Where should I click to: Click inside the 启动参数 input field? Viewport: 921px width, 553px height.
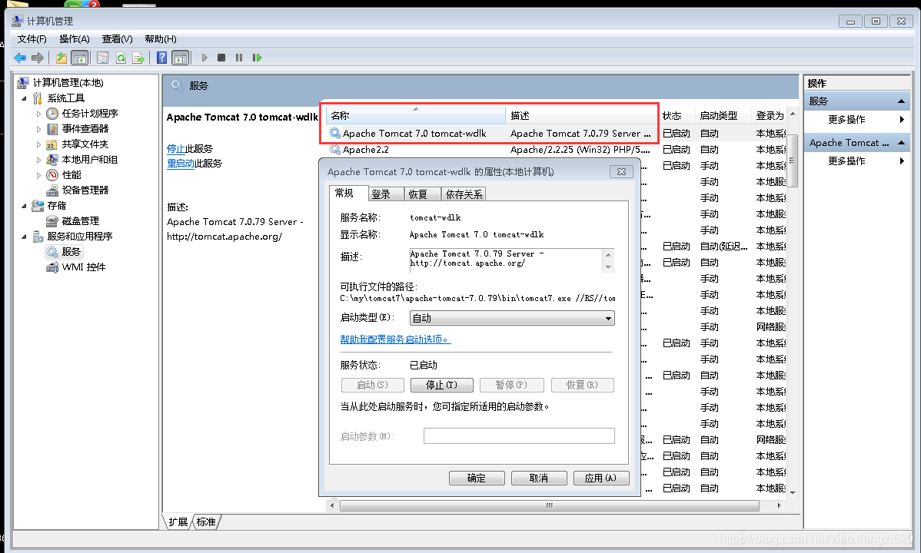pyautogui.click(x=519, y=435)
